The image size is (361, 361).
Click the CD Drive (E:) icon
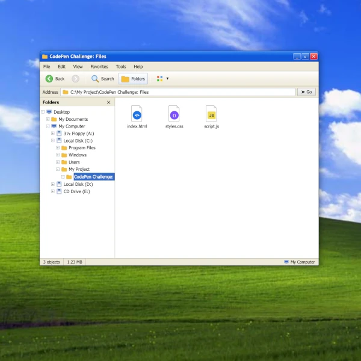(x=59, y=191)
